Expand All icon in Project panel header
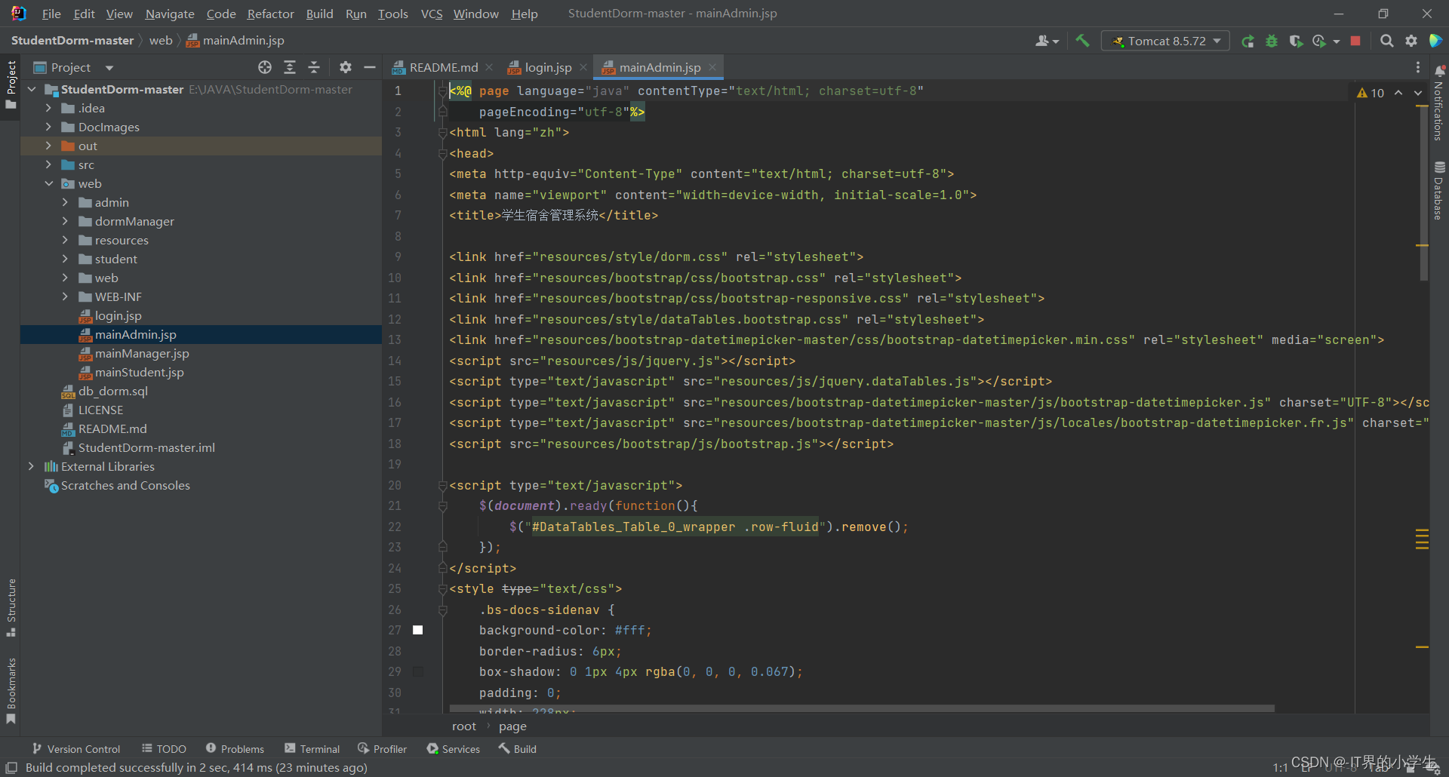This screenshot has height=777, width=1449. click(x=290, y=67)
